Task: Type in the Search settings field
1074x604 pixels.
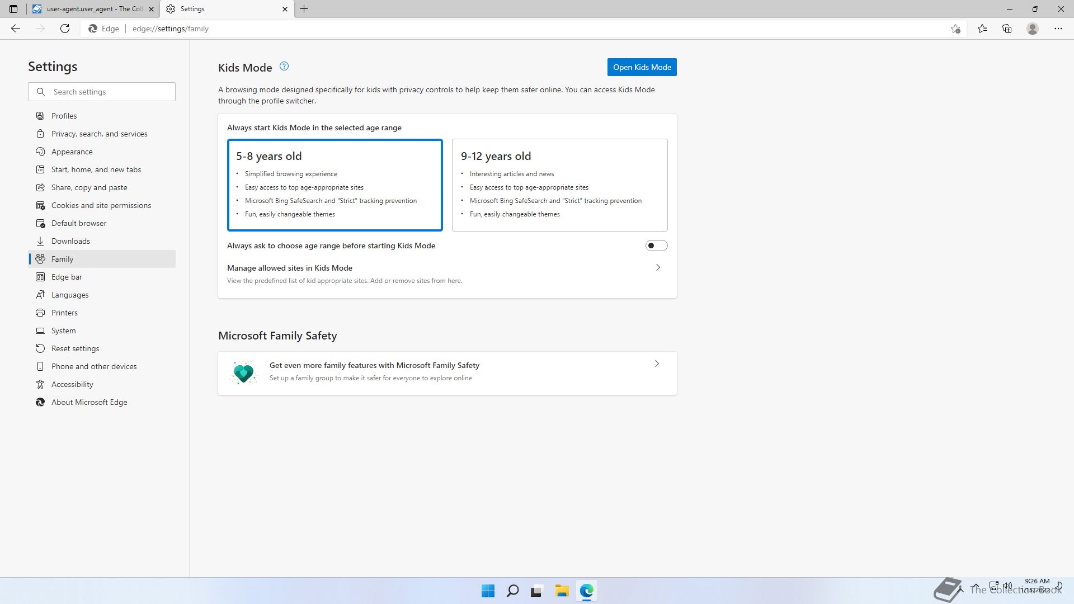Action: 102,92
